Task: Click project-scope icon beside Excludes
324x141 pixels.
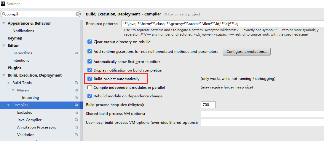Action: click(76, 113)
